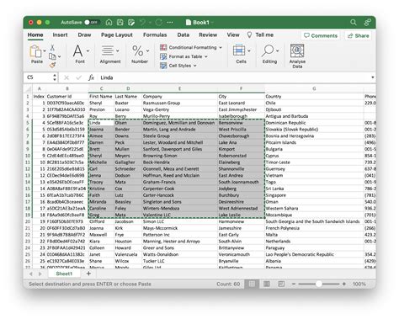Click the cell with Dominican Republic
The width and height of the screenshot is (399, 319).
point(314,123)
